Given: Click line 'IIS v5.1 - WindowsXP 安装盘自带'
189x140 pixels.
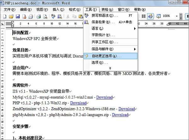Looking at the screenshot, I should pyautogui.click(x=41, y=91).
